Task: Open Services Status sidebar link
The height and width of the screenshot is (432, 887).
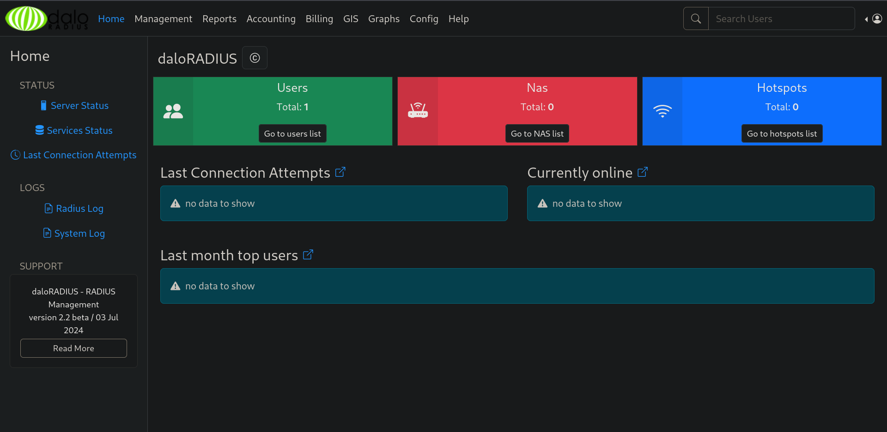Action: [x=79, y=130]
